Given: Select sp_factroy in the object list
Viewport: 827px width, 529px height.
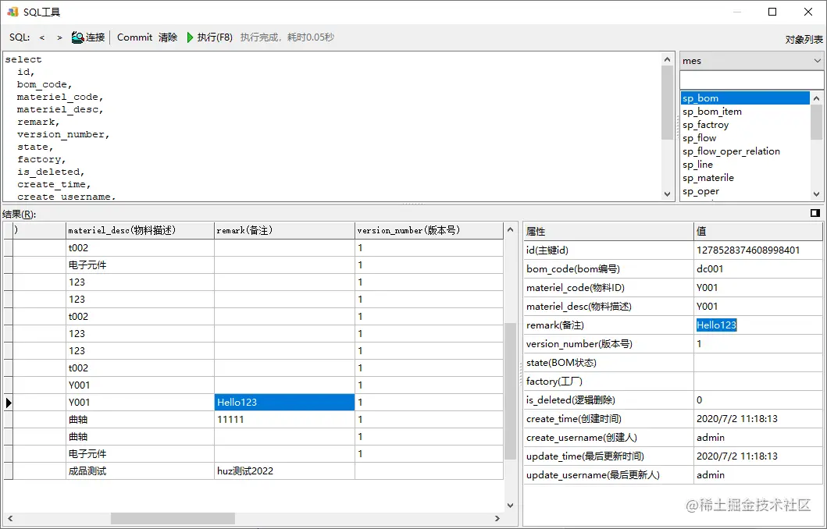Looking at the screenshot, I should (745, 125).
